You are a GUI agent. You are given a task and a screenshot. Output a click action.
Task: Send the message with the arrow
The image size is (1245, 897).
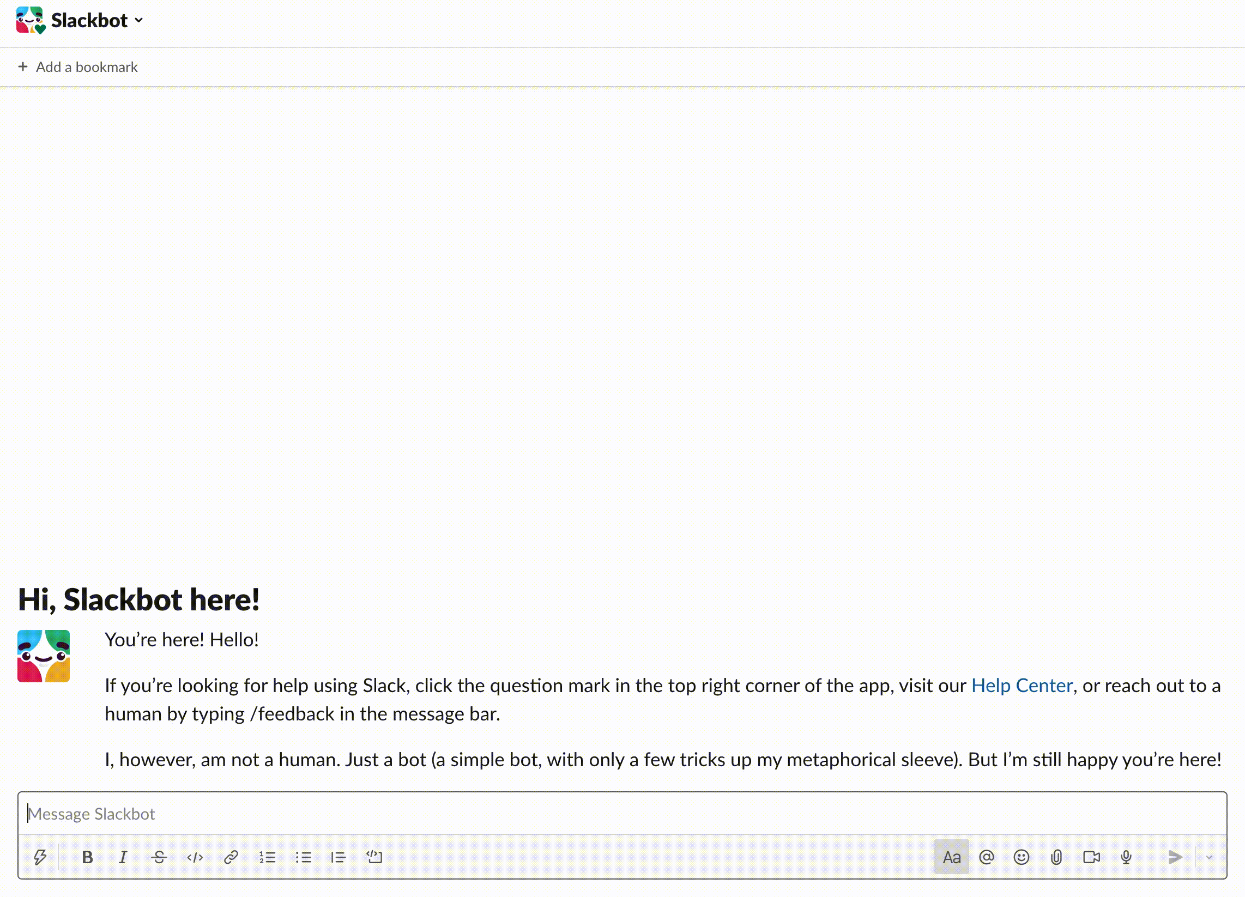(x=1175, y=857)
